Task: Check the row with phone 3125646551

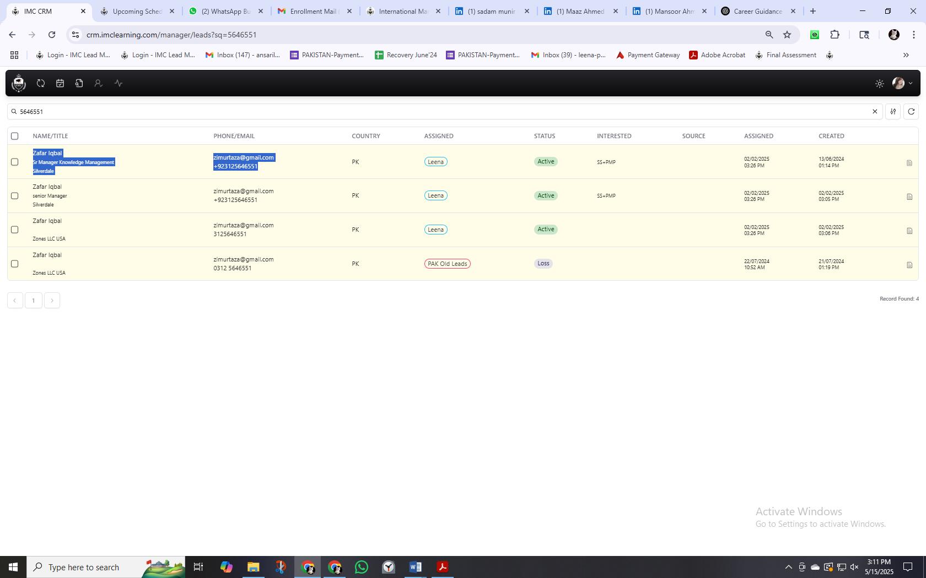Action: click(x=15, y=230)
